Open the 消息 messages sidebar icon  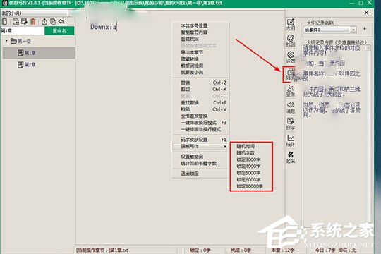click(291, 107)
